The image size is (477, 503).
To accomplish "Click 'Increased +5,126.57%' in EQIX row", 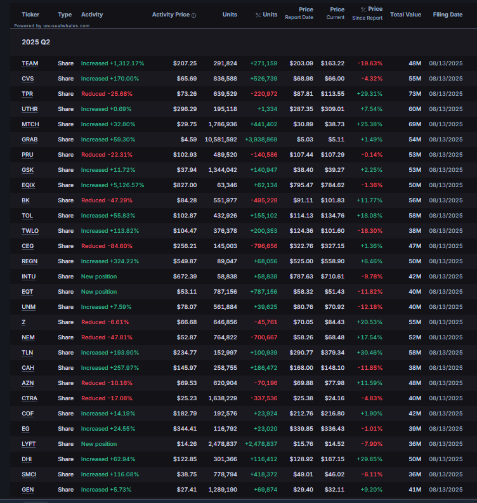I will pos(112,185).
